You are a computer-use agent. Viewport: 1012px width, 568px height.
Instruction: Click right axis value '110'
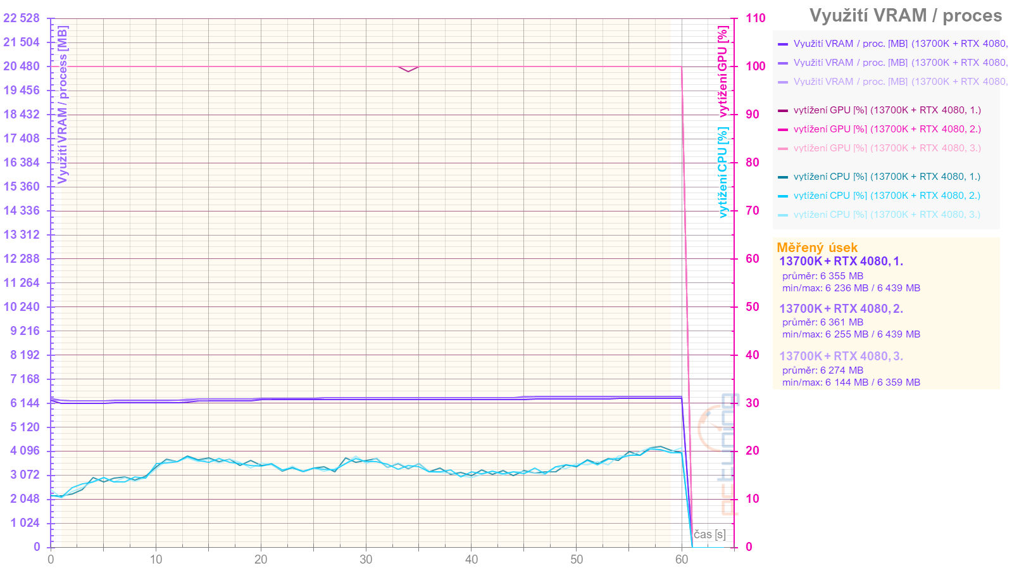click(756, 18)
